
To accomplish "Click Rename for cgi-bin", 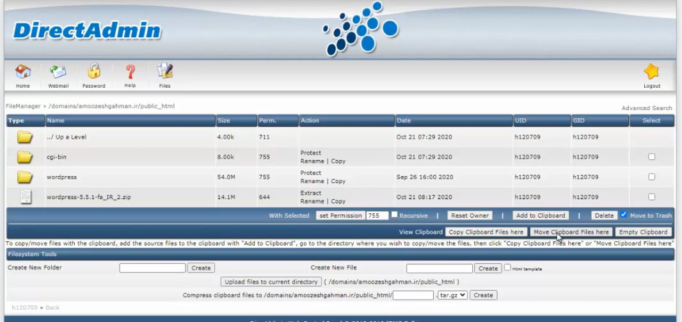I will click(x=312, y=161).
